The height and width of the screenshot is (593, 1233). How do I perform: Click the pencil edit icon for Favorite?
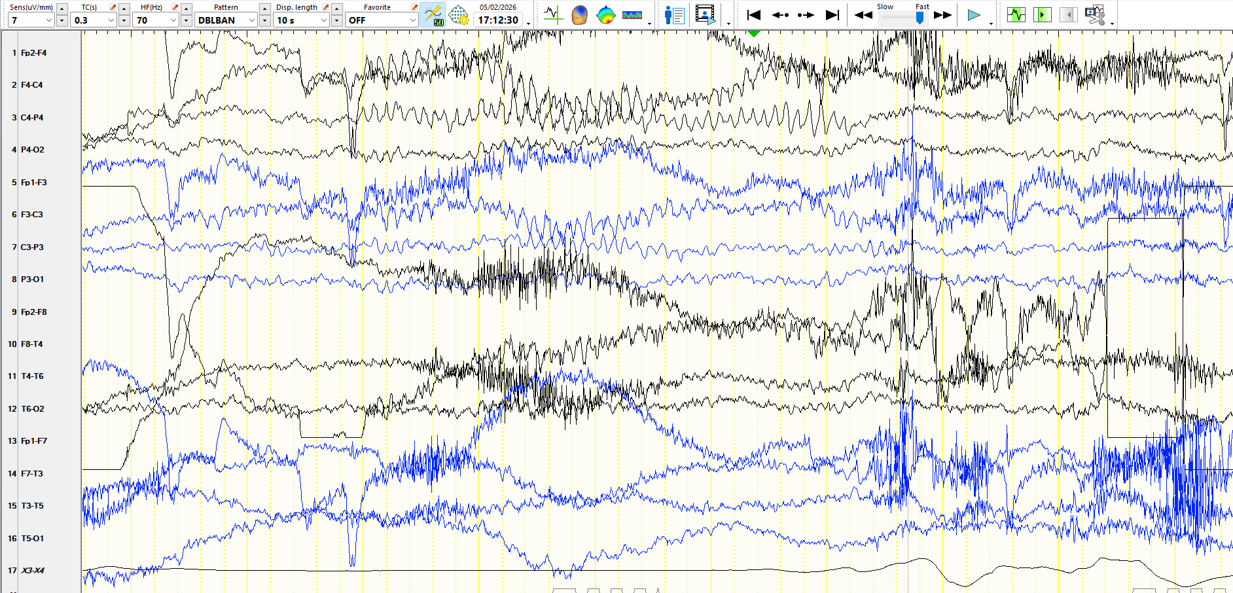tap(414, 7)
